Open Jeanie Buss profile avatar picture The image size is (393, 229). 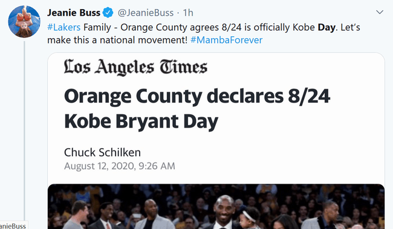24,22
